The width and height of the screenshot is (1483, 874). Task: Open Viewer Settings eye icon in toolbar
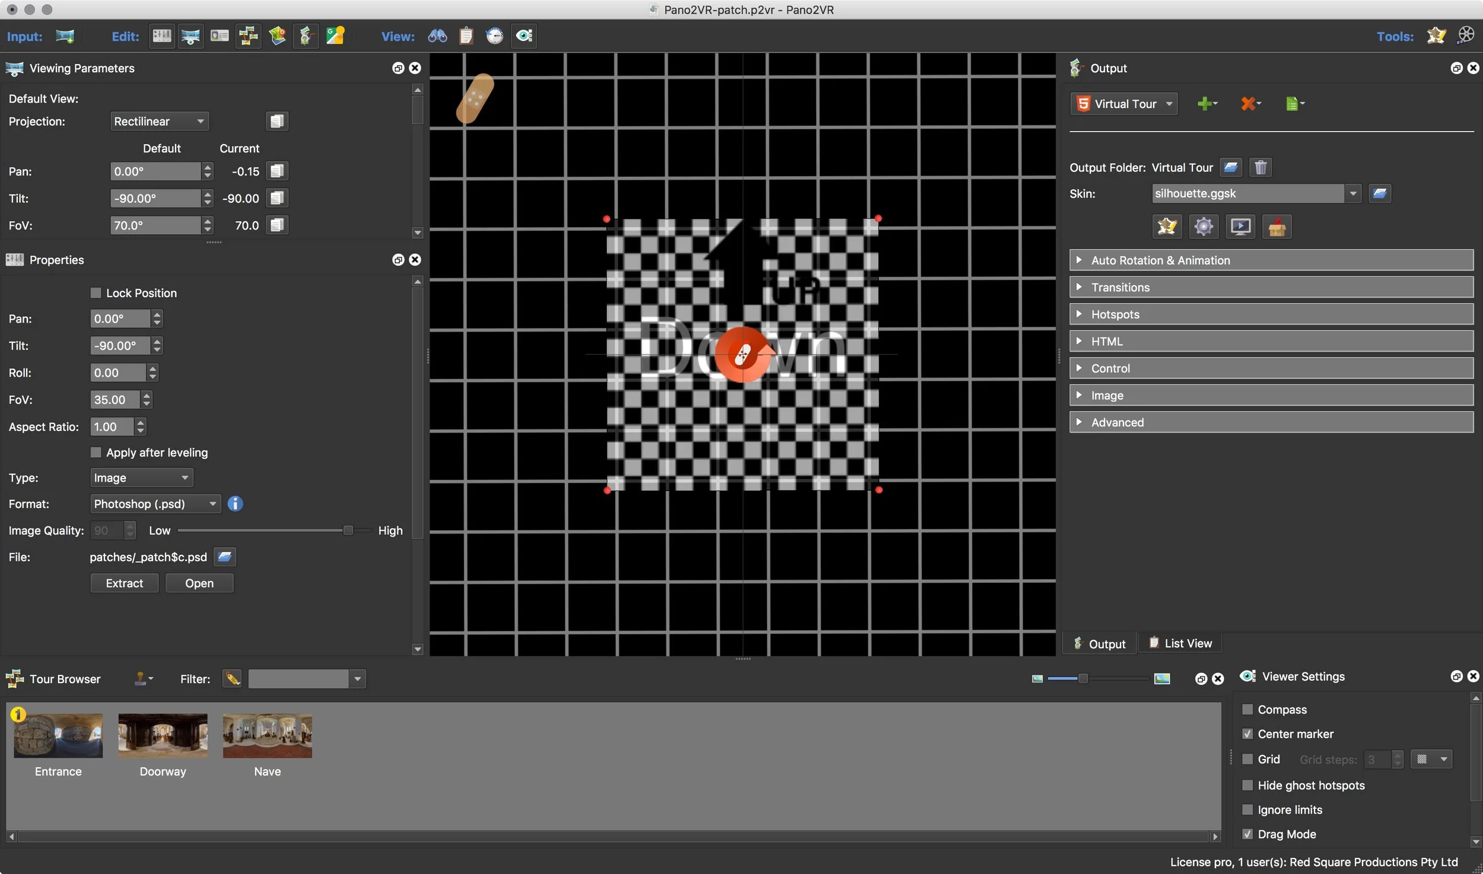pos(524,36)
